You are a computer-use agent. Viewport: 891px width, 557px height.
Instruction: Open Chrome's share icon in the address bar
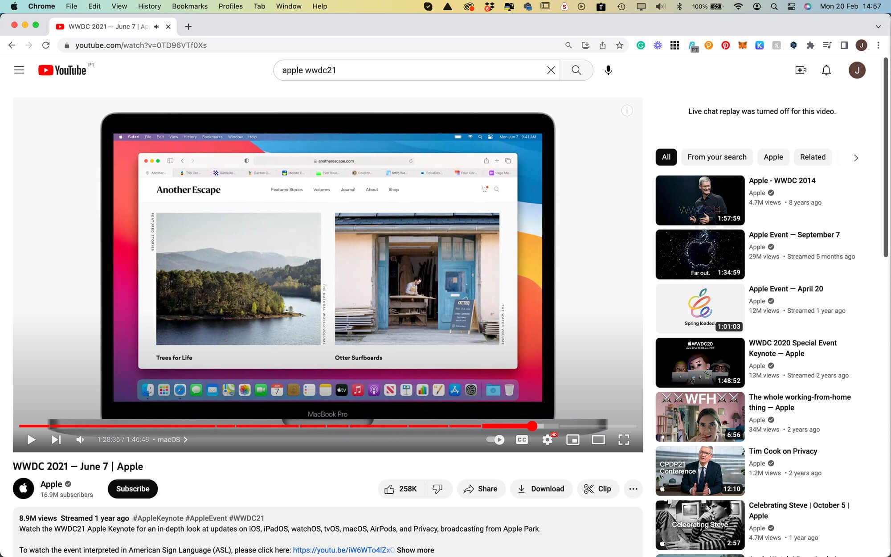pos(602,45)
